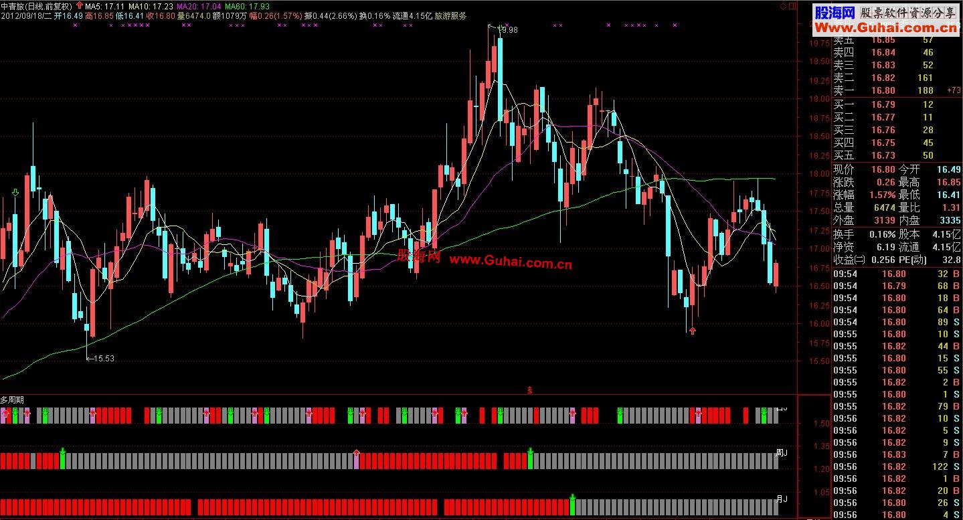This screenshot has width=963, height=520.
Task: Select the 09:54 16.80 89 S trade row
Action: pos(897,322)
